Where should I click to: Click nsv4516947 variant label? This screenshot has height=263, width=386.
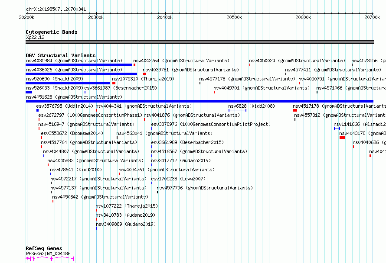click(86, 124)
